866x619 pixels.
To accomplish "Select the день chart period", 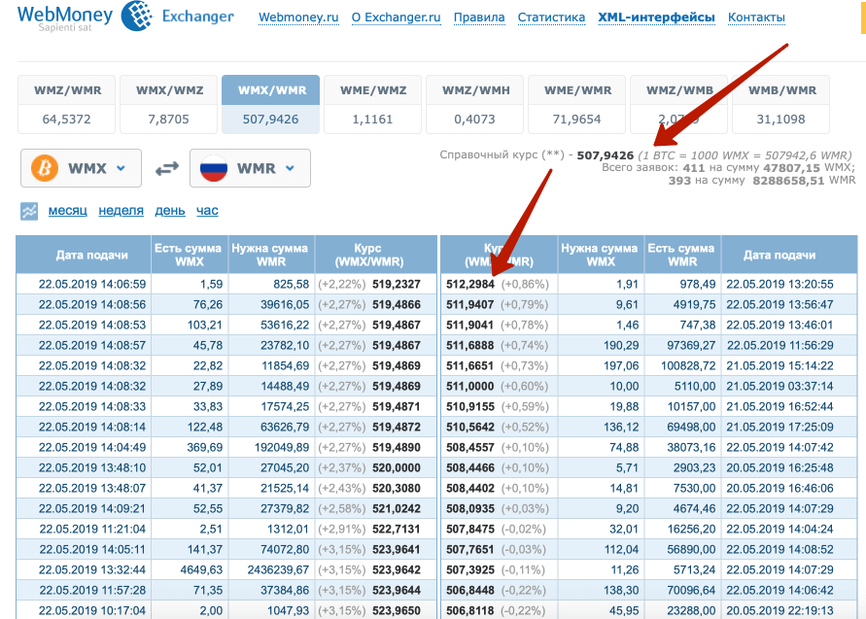I will [169, 211].
